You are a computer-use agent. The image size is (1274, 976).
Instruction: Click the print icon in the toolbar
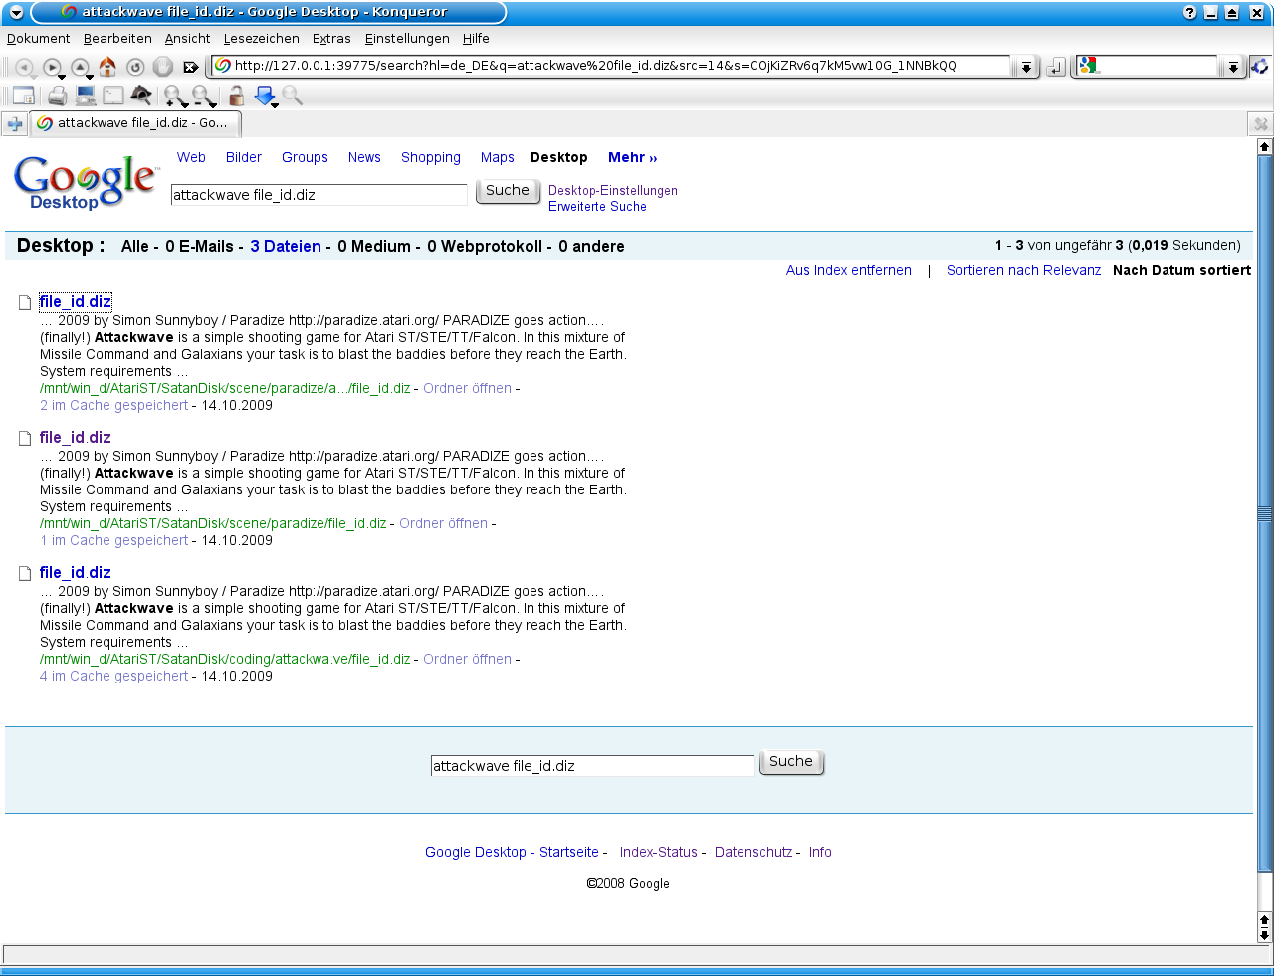click(58, 96)
